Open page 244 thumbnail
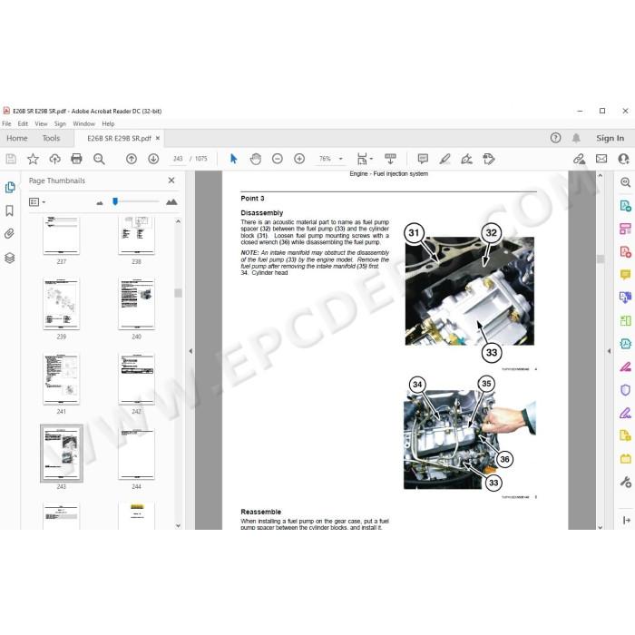 click(x=136, y=454)
